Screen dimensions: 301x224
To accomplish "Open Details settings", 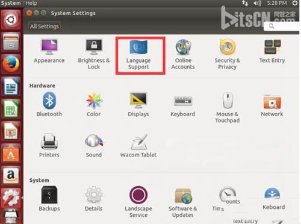I will coord(94,199).
